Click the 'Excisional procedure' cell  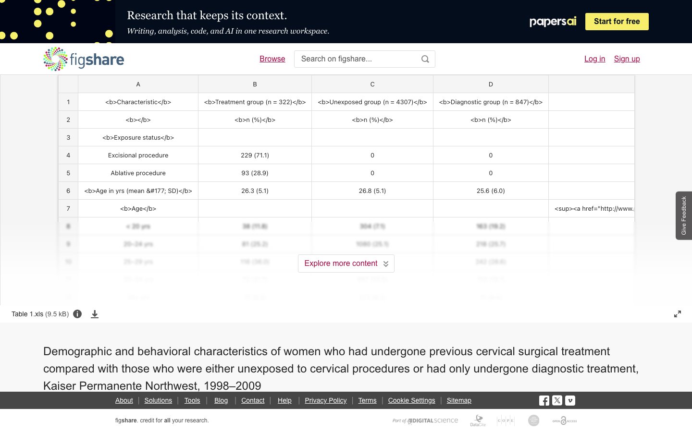coord(138,155)
